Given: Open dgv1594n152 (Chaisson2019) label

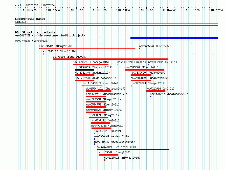Looking at the screenshot, I should [x=106, y=89].
